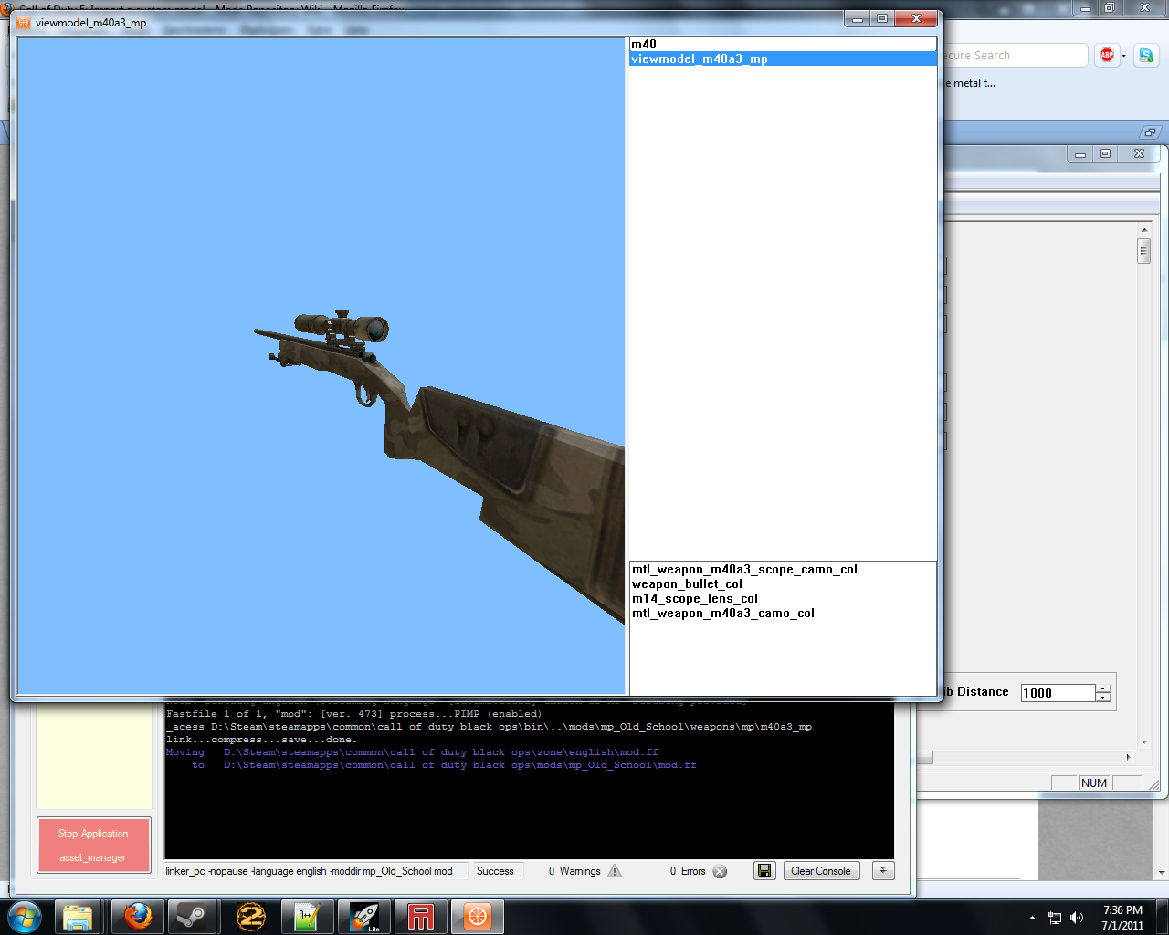Click the vertical scrollbar up arrow
This screenshot has width=1169, height=935.
(x=1143, y=230)
